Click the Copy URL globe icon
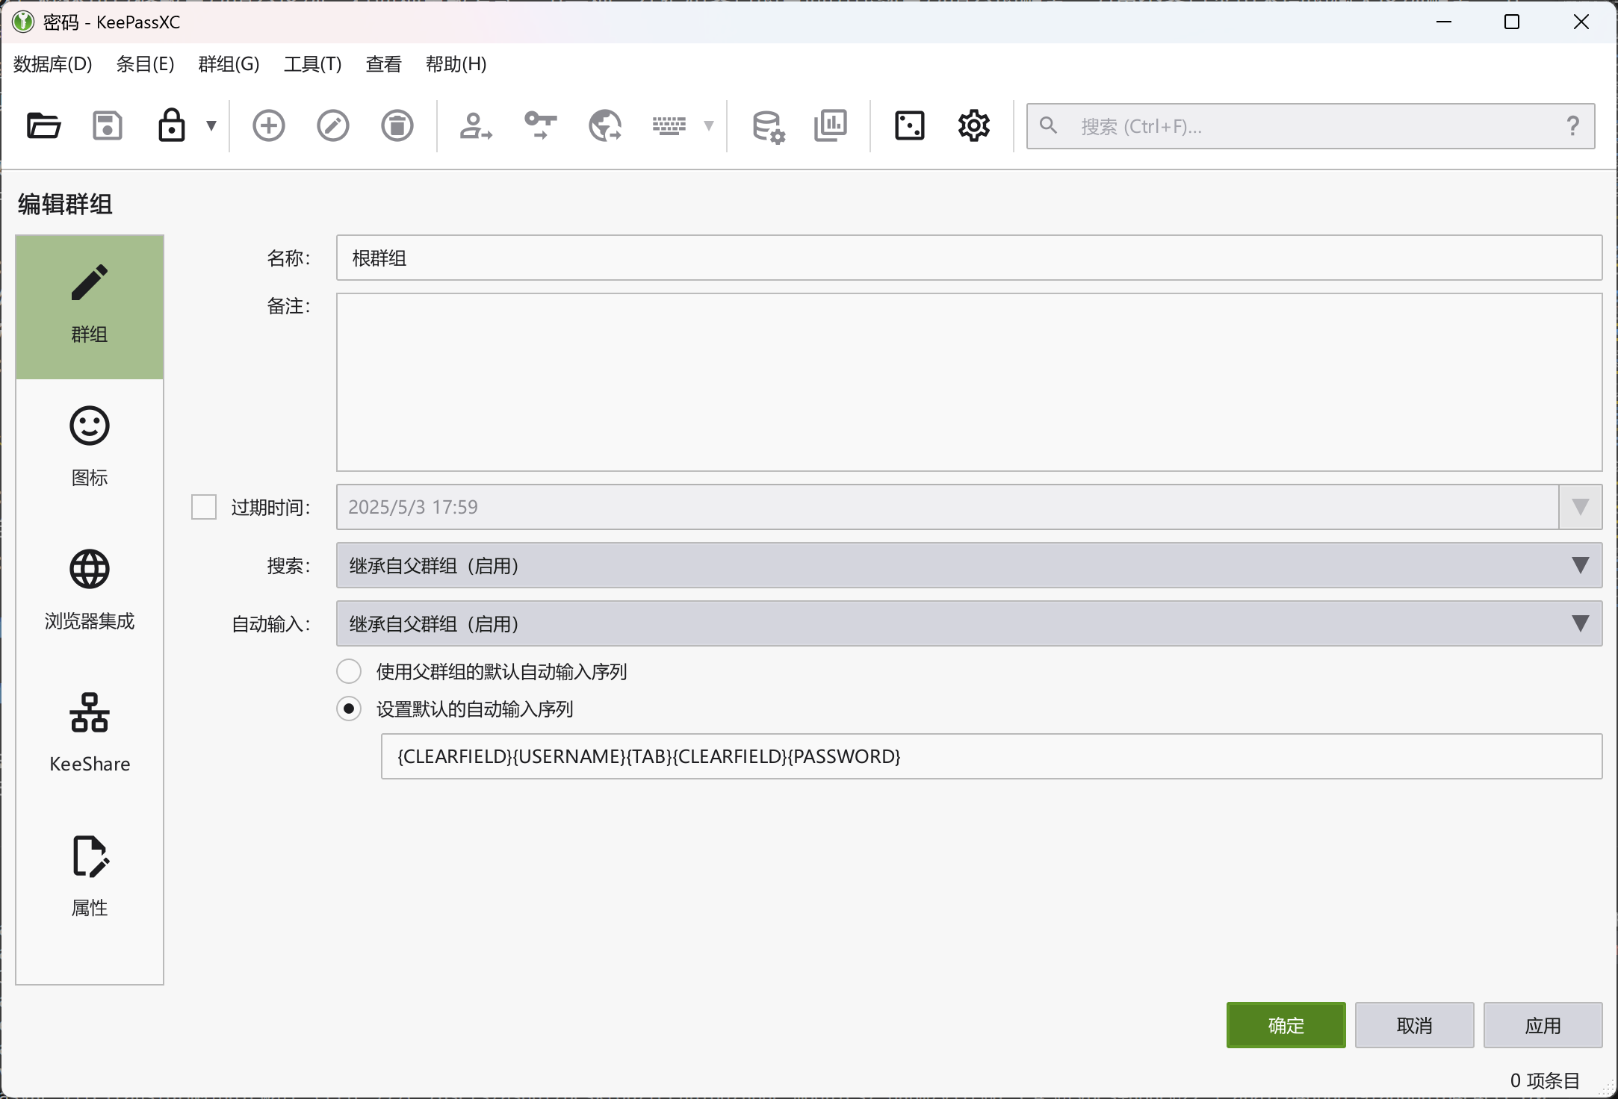The height and width of the screenshot is (1099, 1618). [x=605, y=125]
